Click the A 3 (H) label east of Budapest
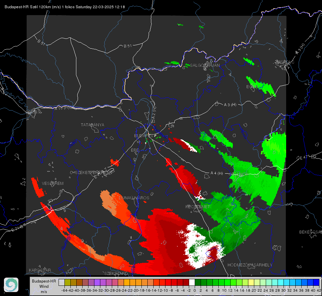The height and width of the screenshot is (296, 322). [x=230, y=105]
